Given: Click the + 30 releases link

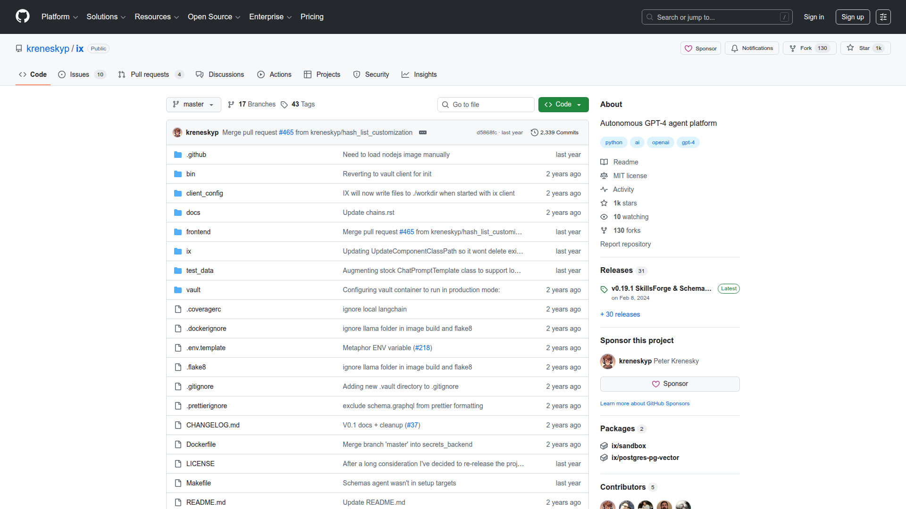Looking at the screenshot, I should 620,314.
